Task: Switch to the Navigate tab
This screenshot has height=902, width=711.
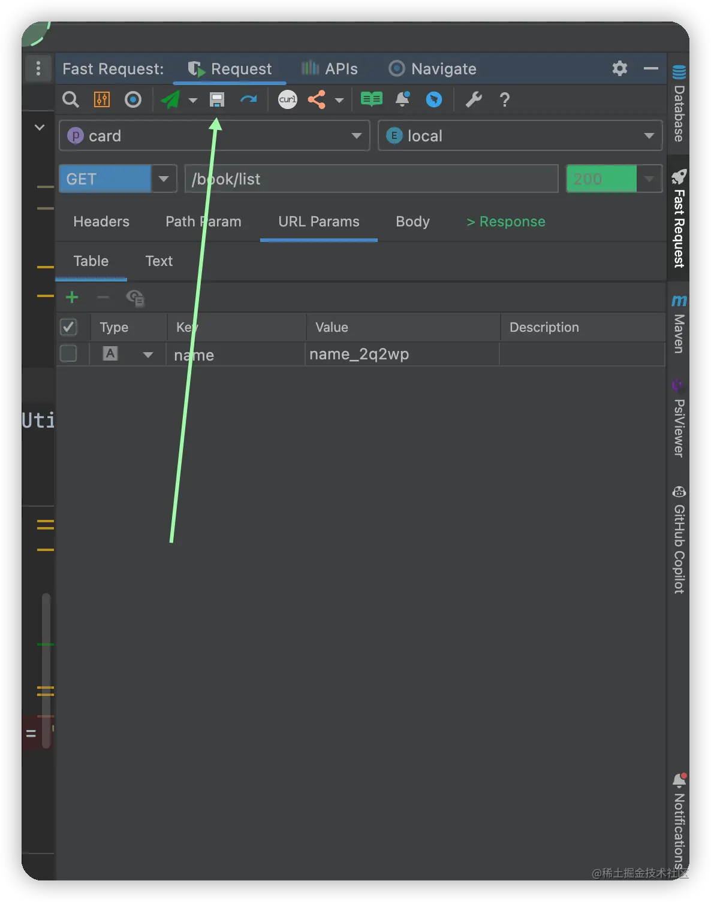Action: click(432, 69)
